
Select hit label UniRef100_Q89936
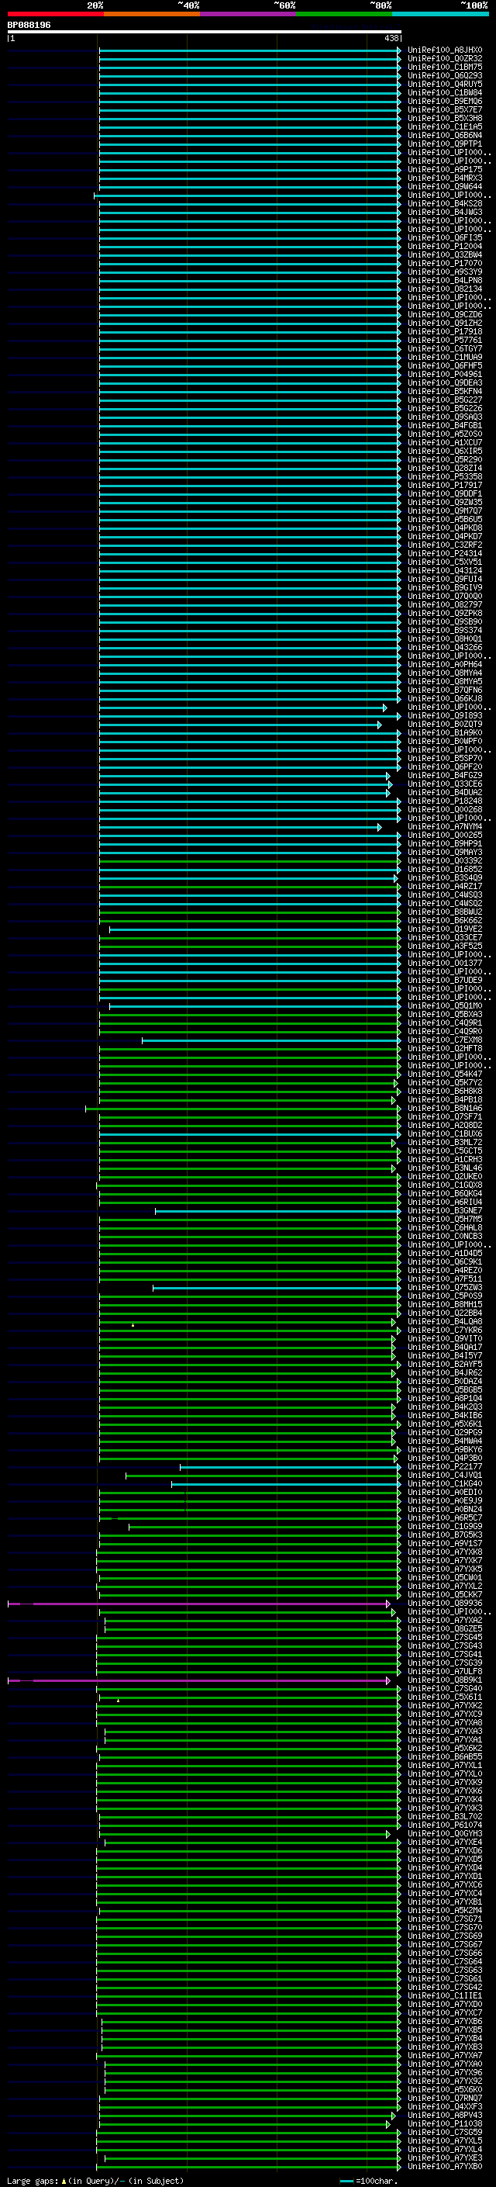(444, 1604)
